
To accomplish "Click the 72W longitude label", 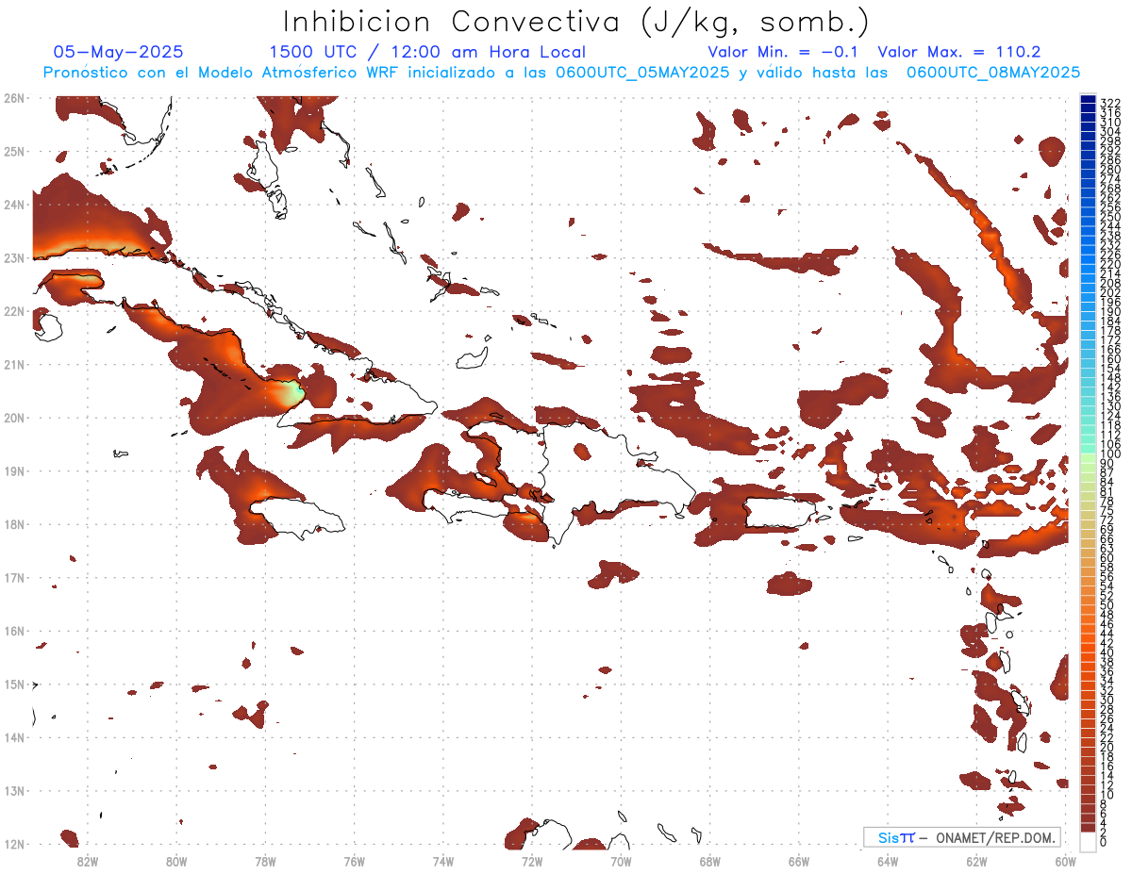I will tap(532, 860).
